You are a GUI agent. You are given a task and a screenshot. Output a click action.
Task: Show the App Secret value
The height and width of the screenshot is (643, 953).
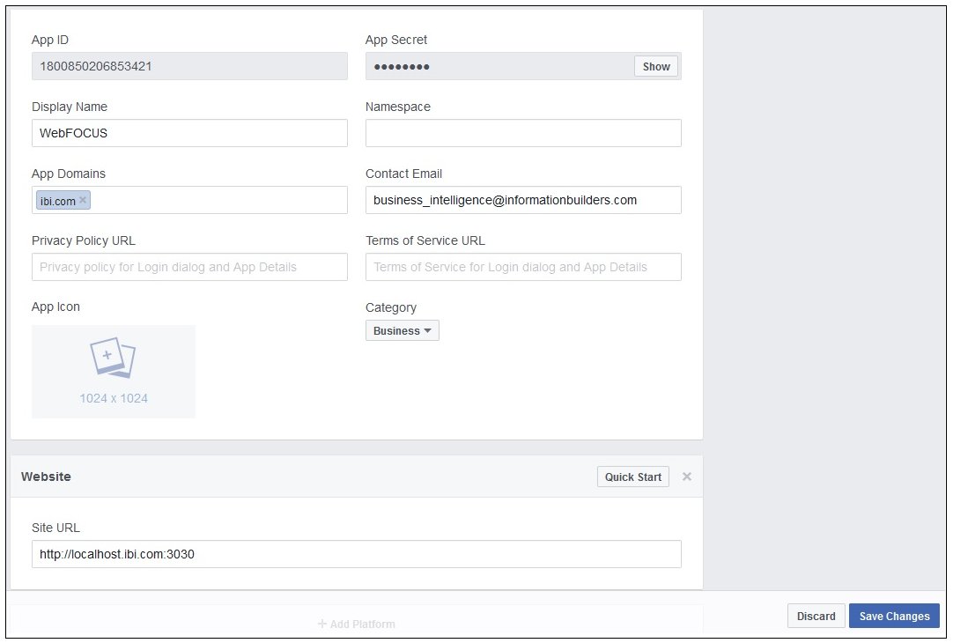[656, 66]
